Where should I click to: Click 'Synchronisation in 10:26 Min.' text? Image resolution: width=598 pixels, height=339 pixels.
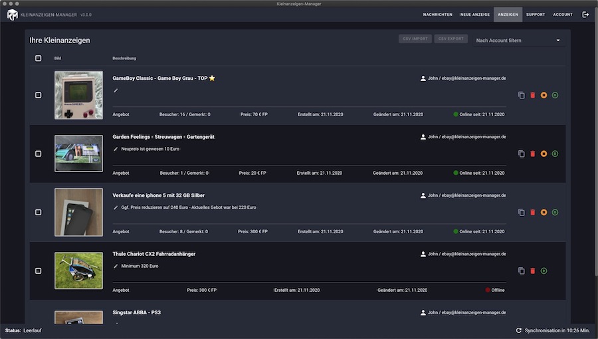click(557, 330)
